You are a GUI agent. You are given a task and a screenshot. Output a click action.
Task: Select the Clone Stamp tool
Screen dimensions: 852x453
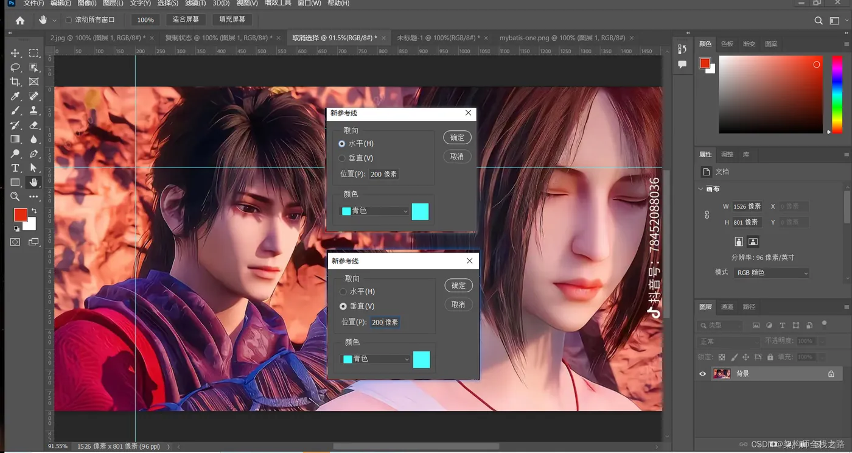point(33,111)
